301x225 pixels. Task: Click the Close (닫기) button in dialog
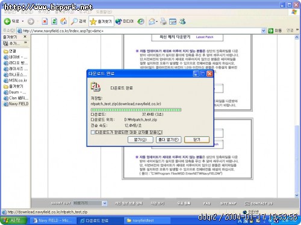(197, 140)
